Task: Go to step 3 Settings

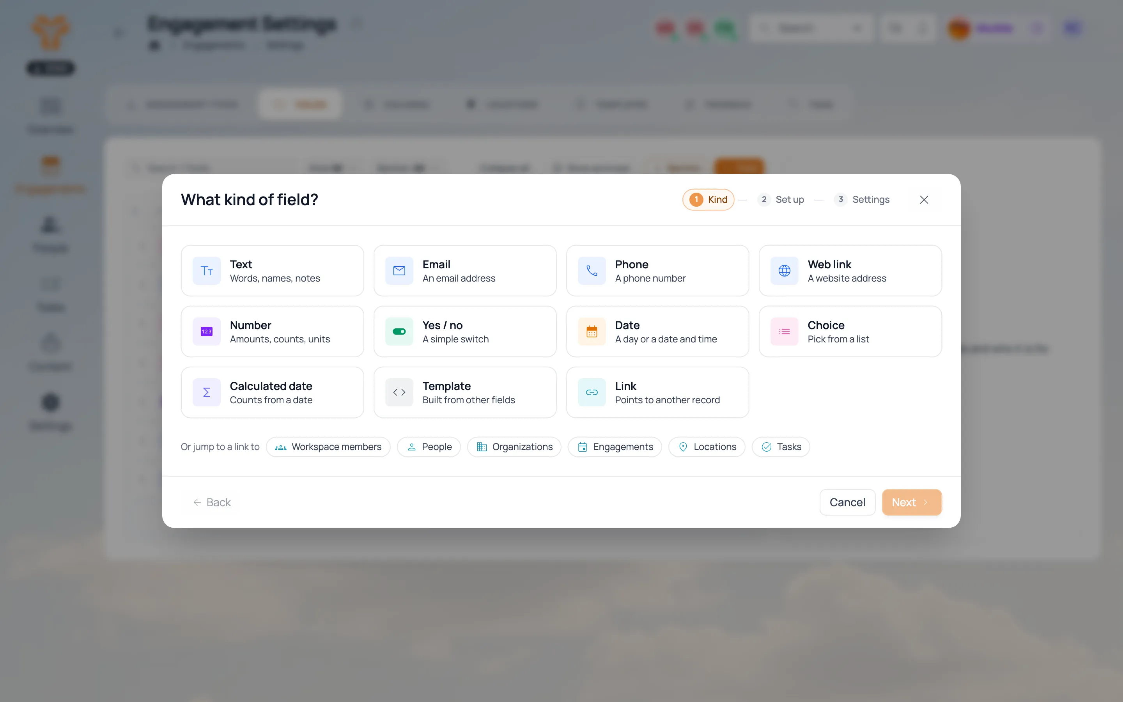Action: tap(862, 200)
